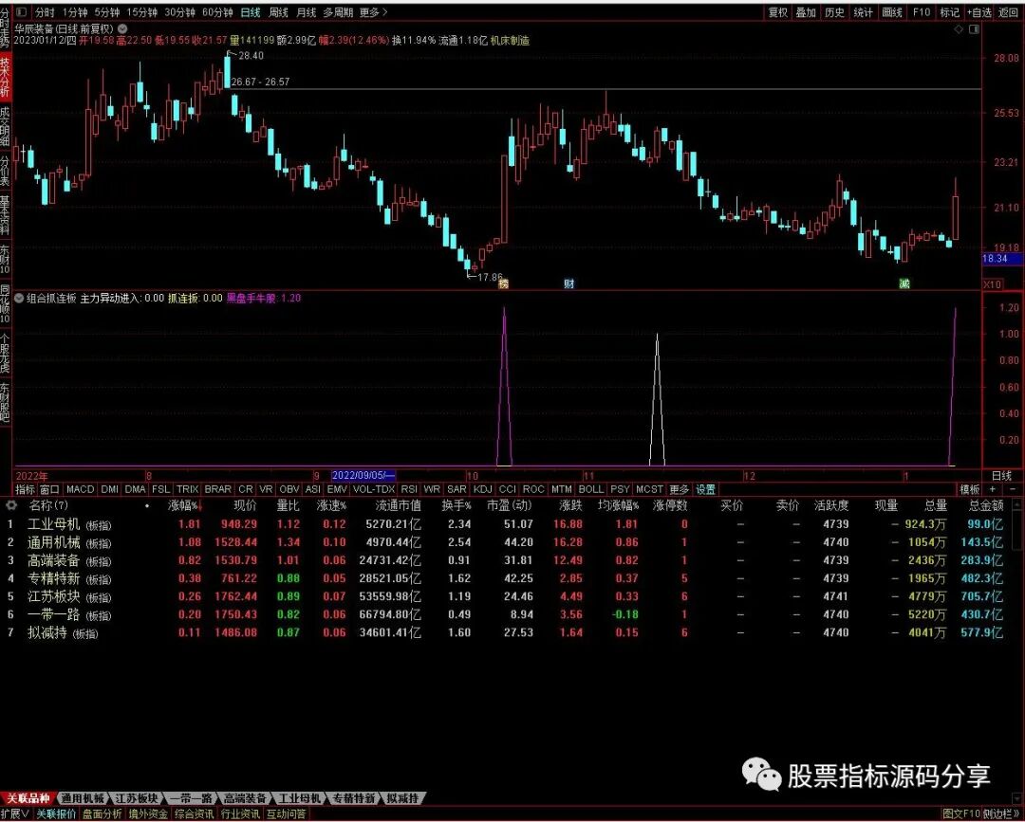This screenshot has width=1025, height=822.
Task: Switch to 15分钟 period
Action: [141, 12]
